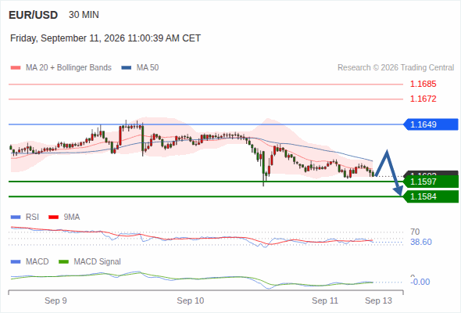The height and width of the screenshot is (313, 461).
Task: Click the red 9MA legend swatch
Action: [53, 218]
